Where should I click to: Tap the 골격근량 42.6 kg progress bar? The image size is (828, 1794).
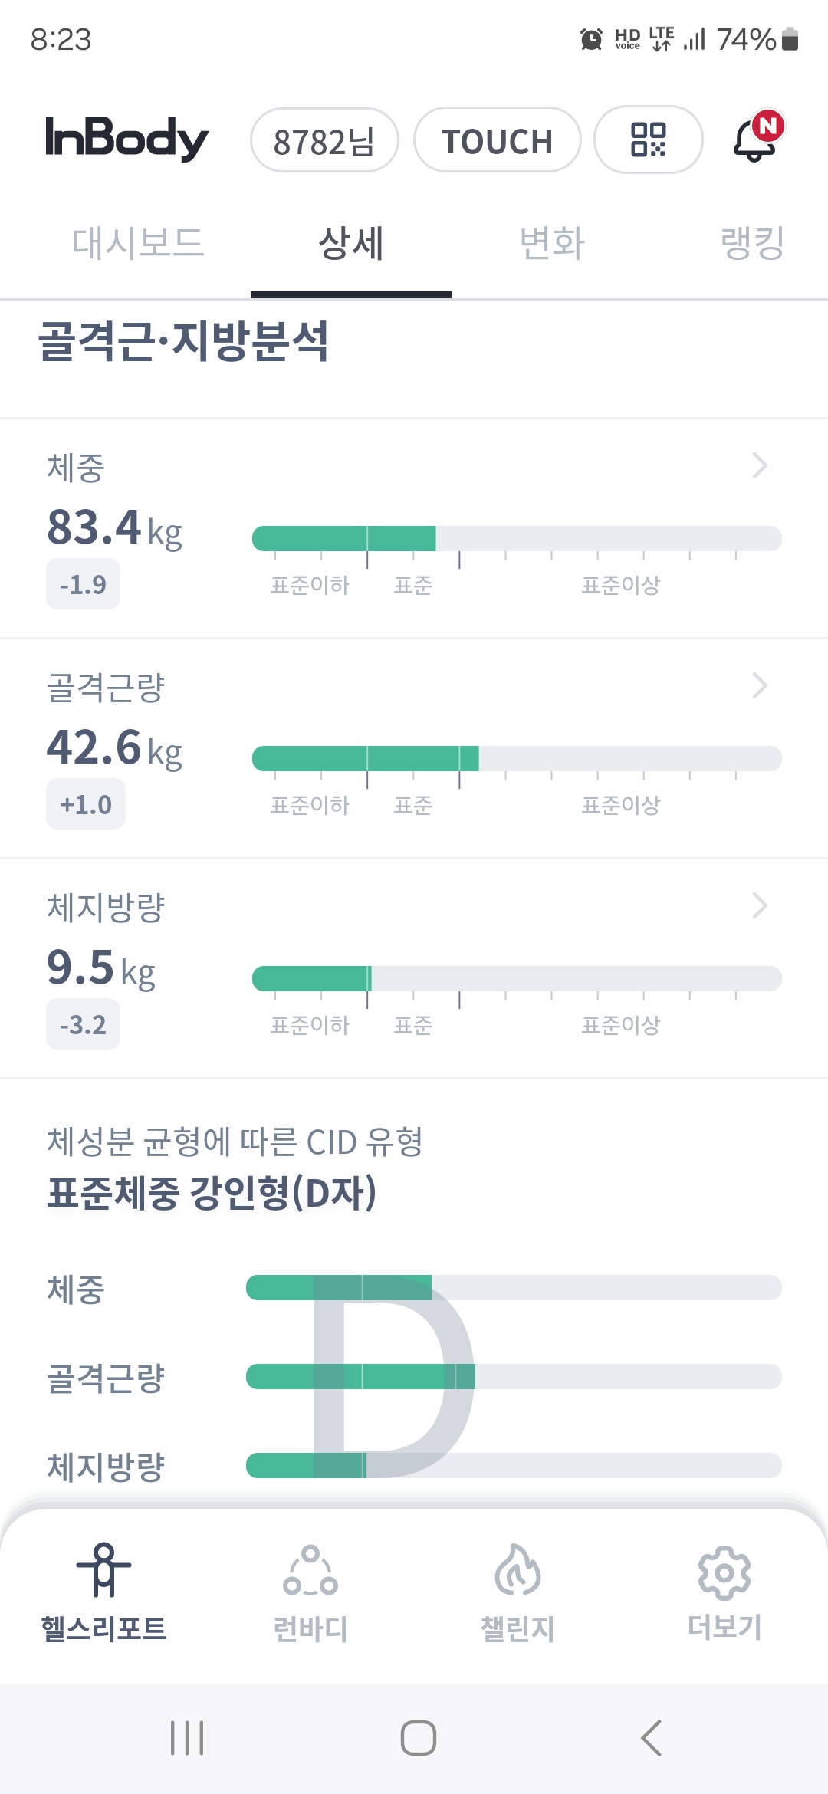(x=517, y=758)
